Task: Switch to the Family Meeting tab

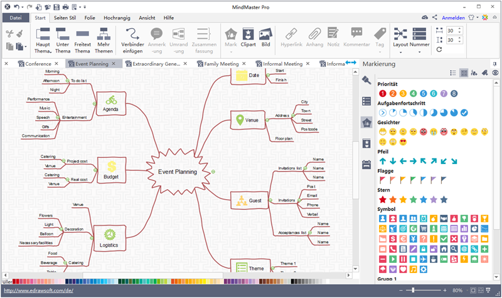Action: [x=221, y=64]
